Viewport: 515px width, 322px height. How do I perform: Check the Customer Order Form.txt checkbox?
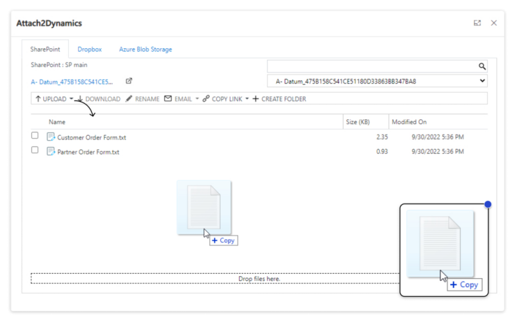35,136
